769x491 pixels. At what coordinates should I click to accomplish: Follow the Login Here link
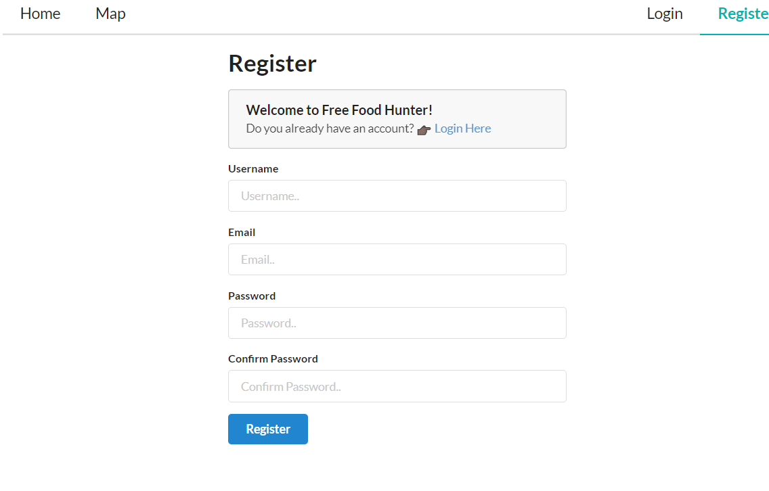tap(462, 128)
